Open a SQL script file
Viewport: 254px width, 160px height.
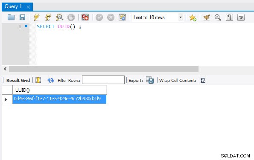(11, 17)
